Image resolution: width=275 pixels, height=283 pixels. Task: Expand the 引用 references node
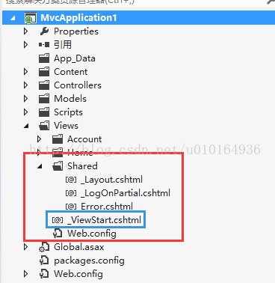point(25,45)
